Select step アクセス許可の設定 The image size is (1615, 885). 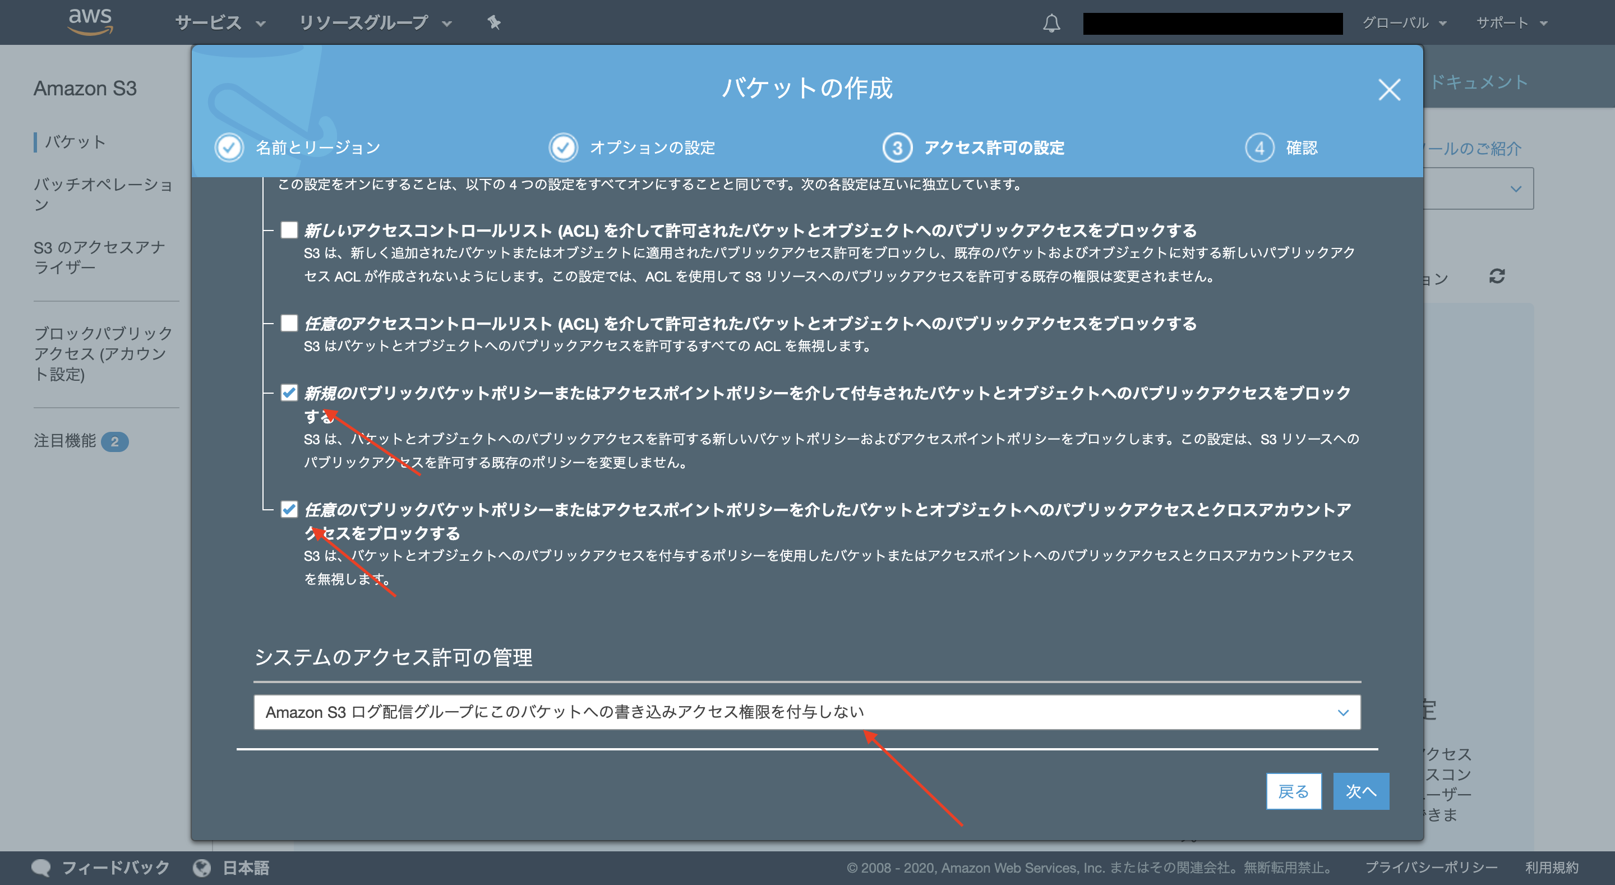coord(973,148)
